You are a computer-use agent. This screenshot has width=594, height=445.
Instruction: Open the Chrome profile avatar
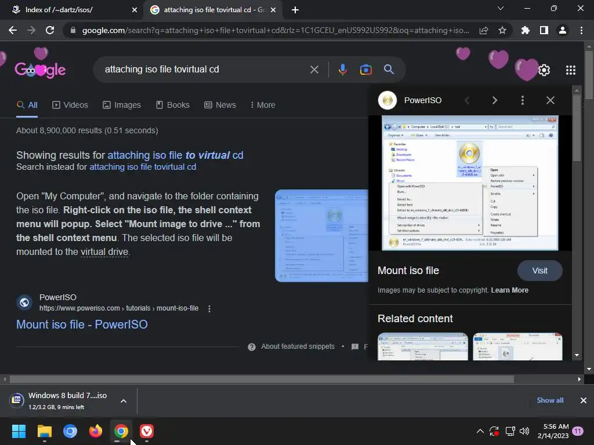[563, 30]
